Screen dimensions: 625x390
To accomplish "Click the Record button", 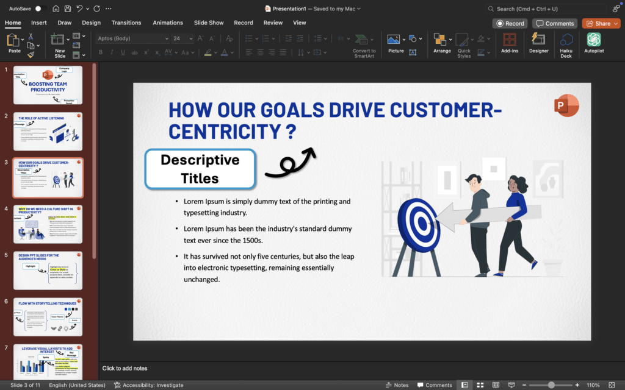I will point(510,23).
